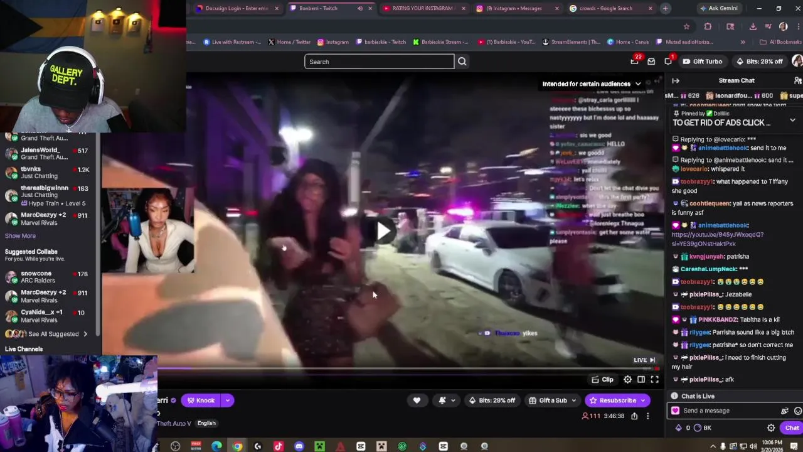
Task: Open TikTok from the taskbar
Action: [278, 446]
